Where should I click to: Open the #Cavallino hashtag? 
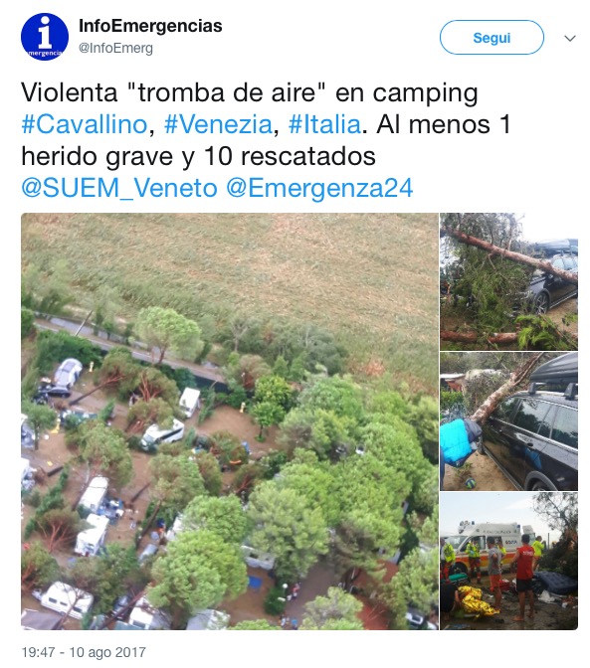click(84, 124)
